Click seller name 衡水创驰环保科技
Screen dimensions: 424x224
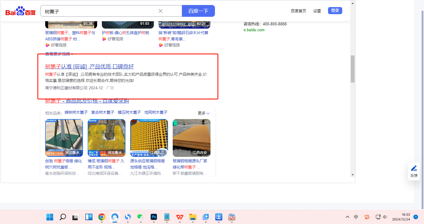(x=62, y=173)
